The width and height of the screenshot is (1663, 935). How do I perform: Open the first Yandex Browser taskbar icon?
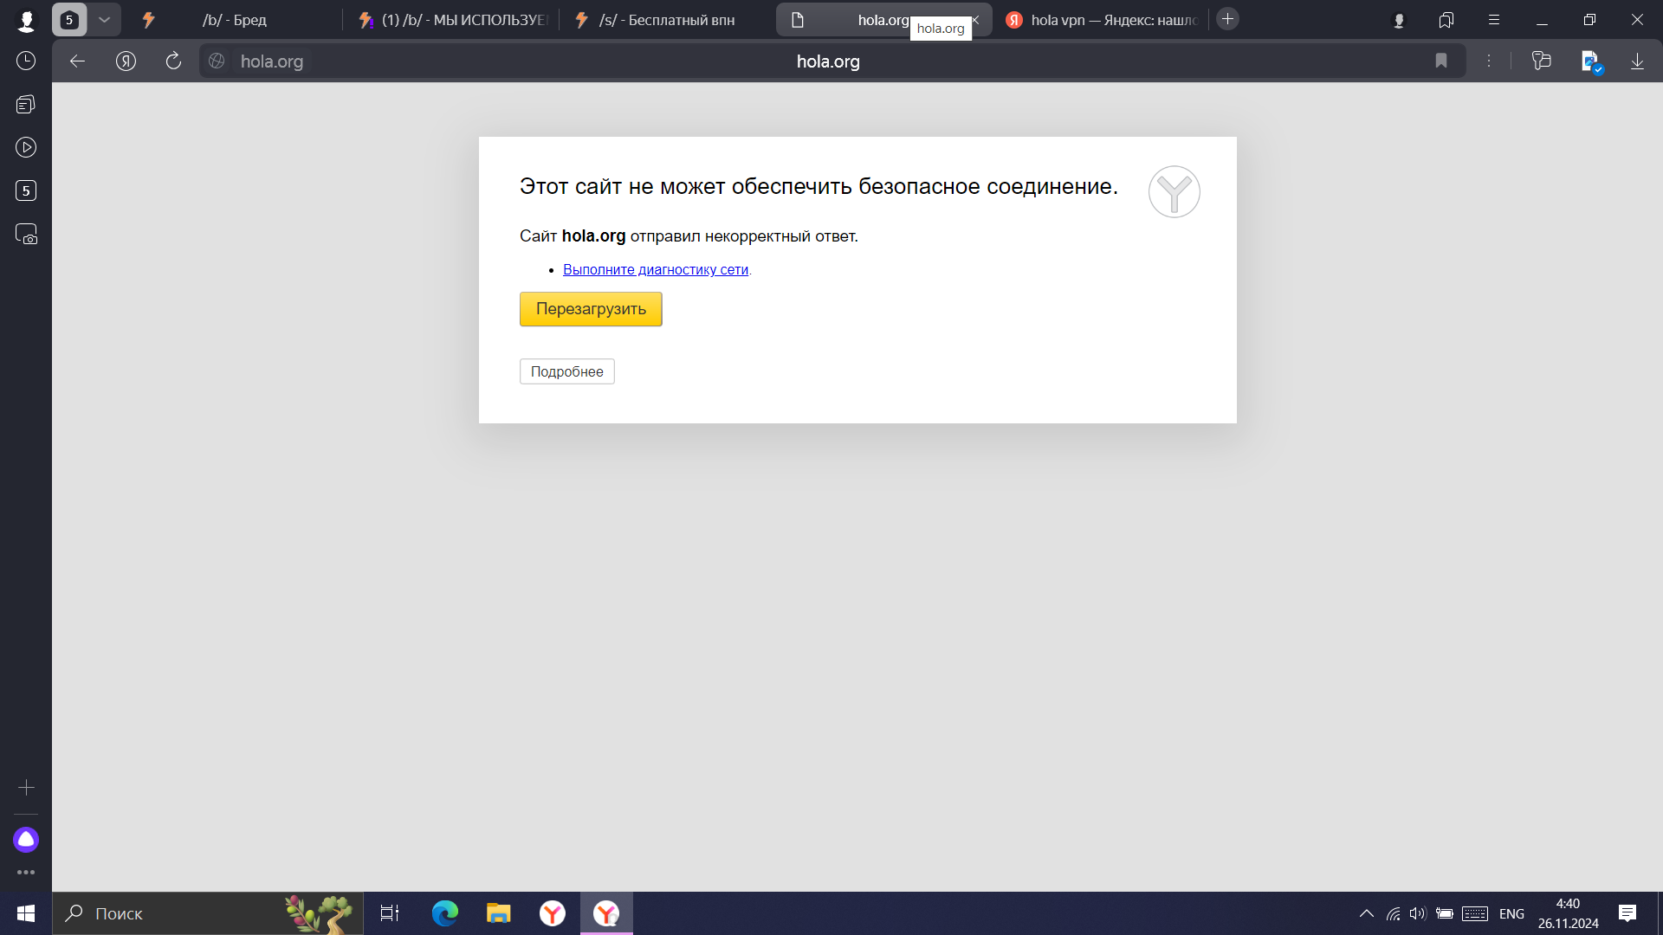(x=552, y=913)
